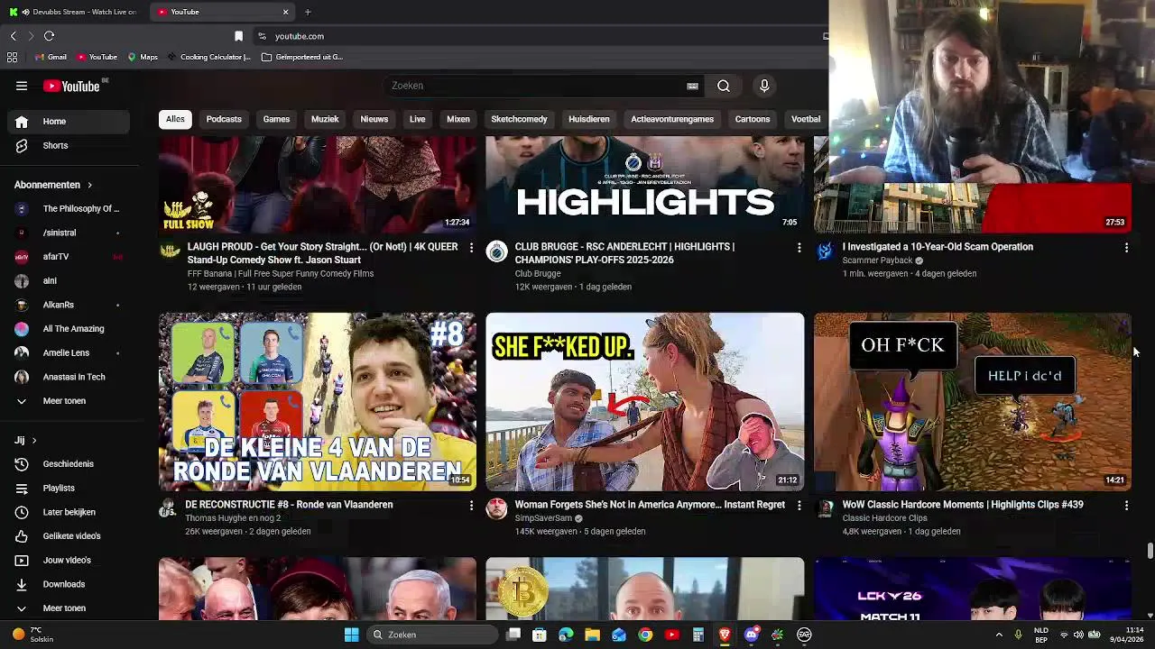
Task: Expand Abonnementen section arrow
Action: click(89, 185)
